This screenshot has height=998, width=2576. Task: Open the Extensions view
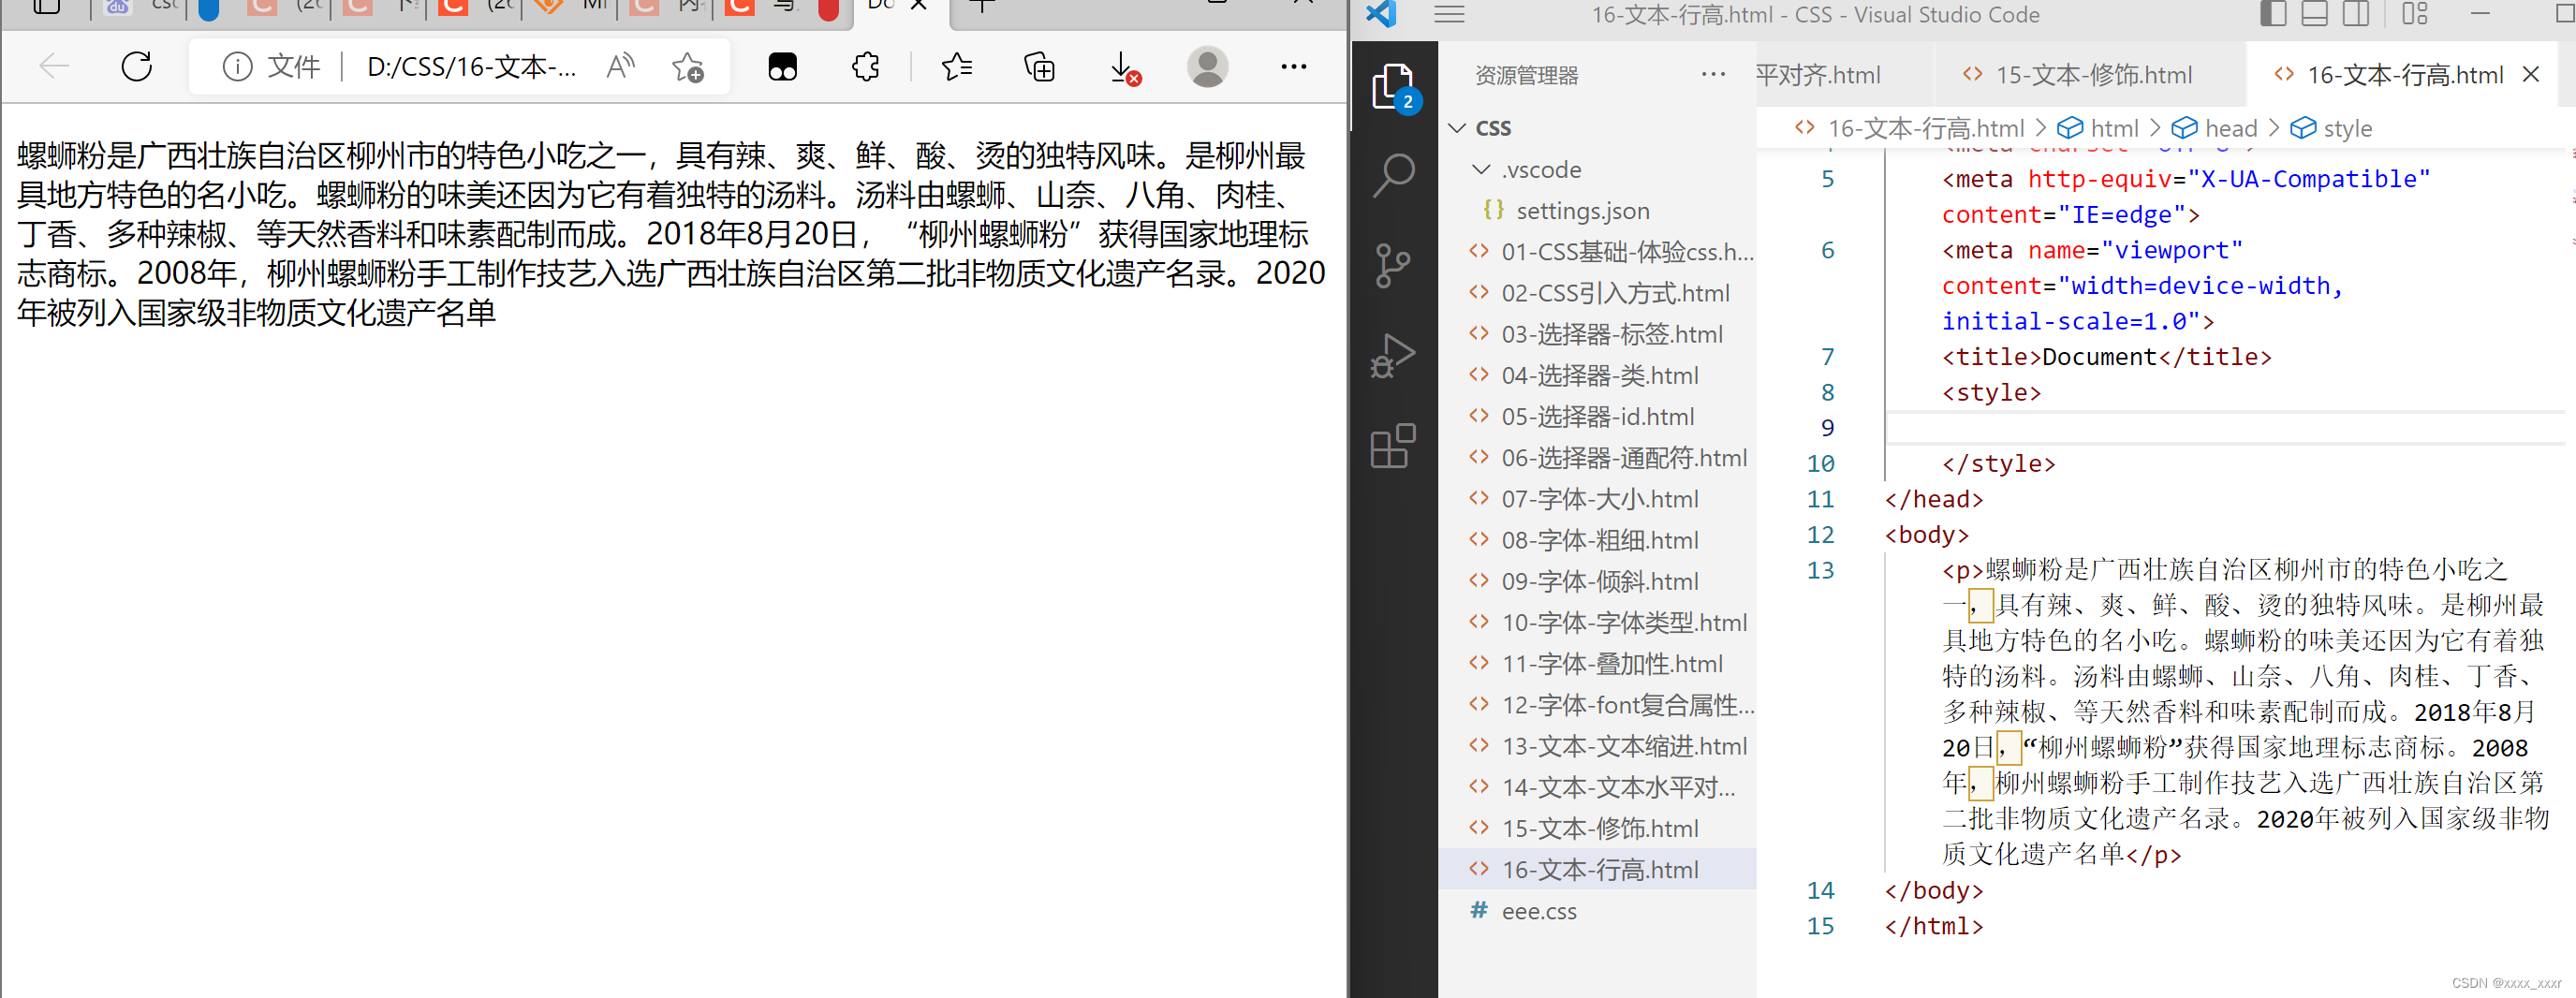point(1393,445)
